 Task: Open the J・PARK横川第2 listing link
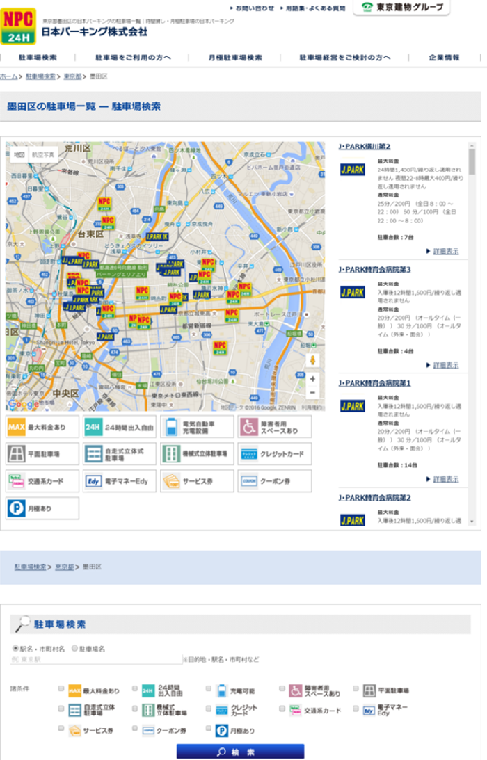point(365,147)
